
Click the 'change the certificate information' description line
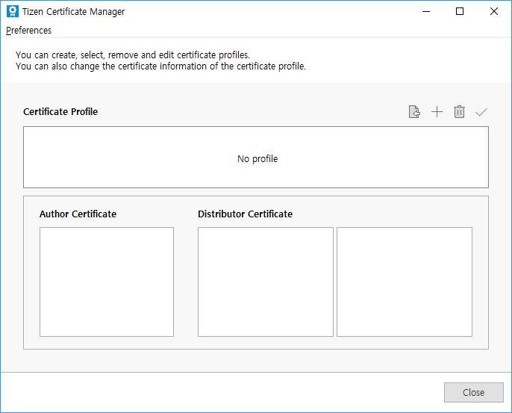160,66
